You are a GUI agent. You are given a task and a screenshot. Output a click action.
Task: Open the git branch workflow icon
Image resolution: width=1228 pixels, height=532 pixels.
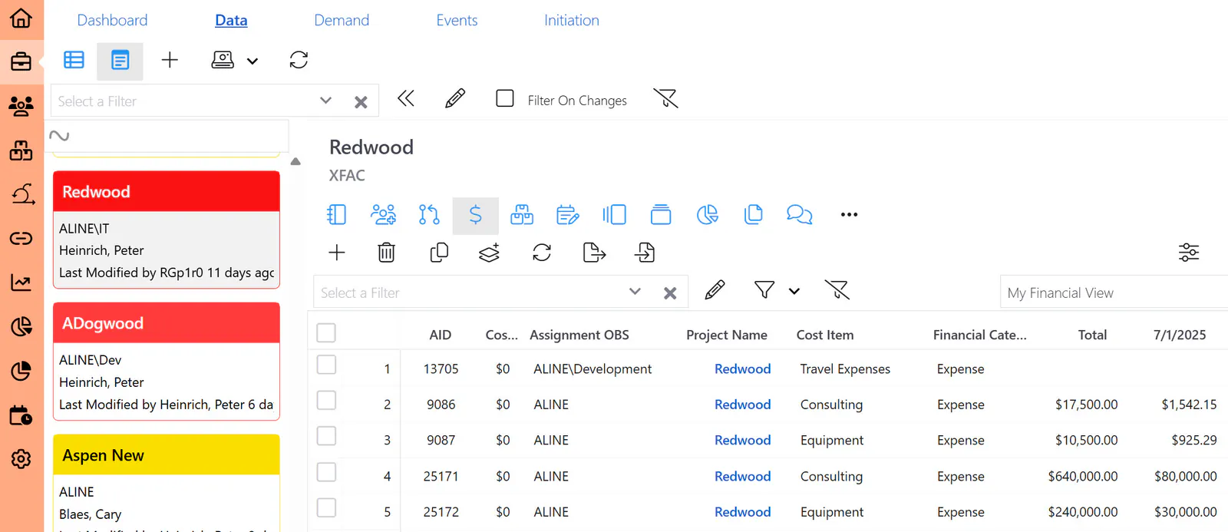click(429, 214)
